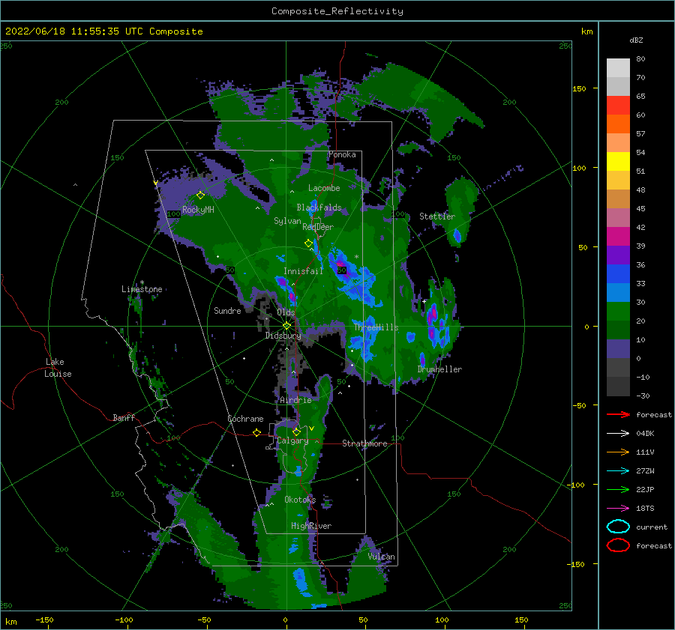Click the 04DK legend label text
The width and height of the screenshot is (675, 630).
point(645,434)
